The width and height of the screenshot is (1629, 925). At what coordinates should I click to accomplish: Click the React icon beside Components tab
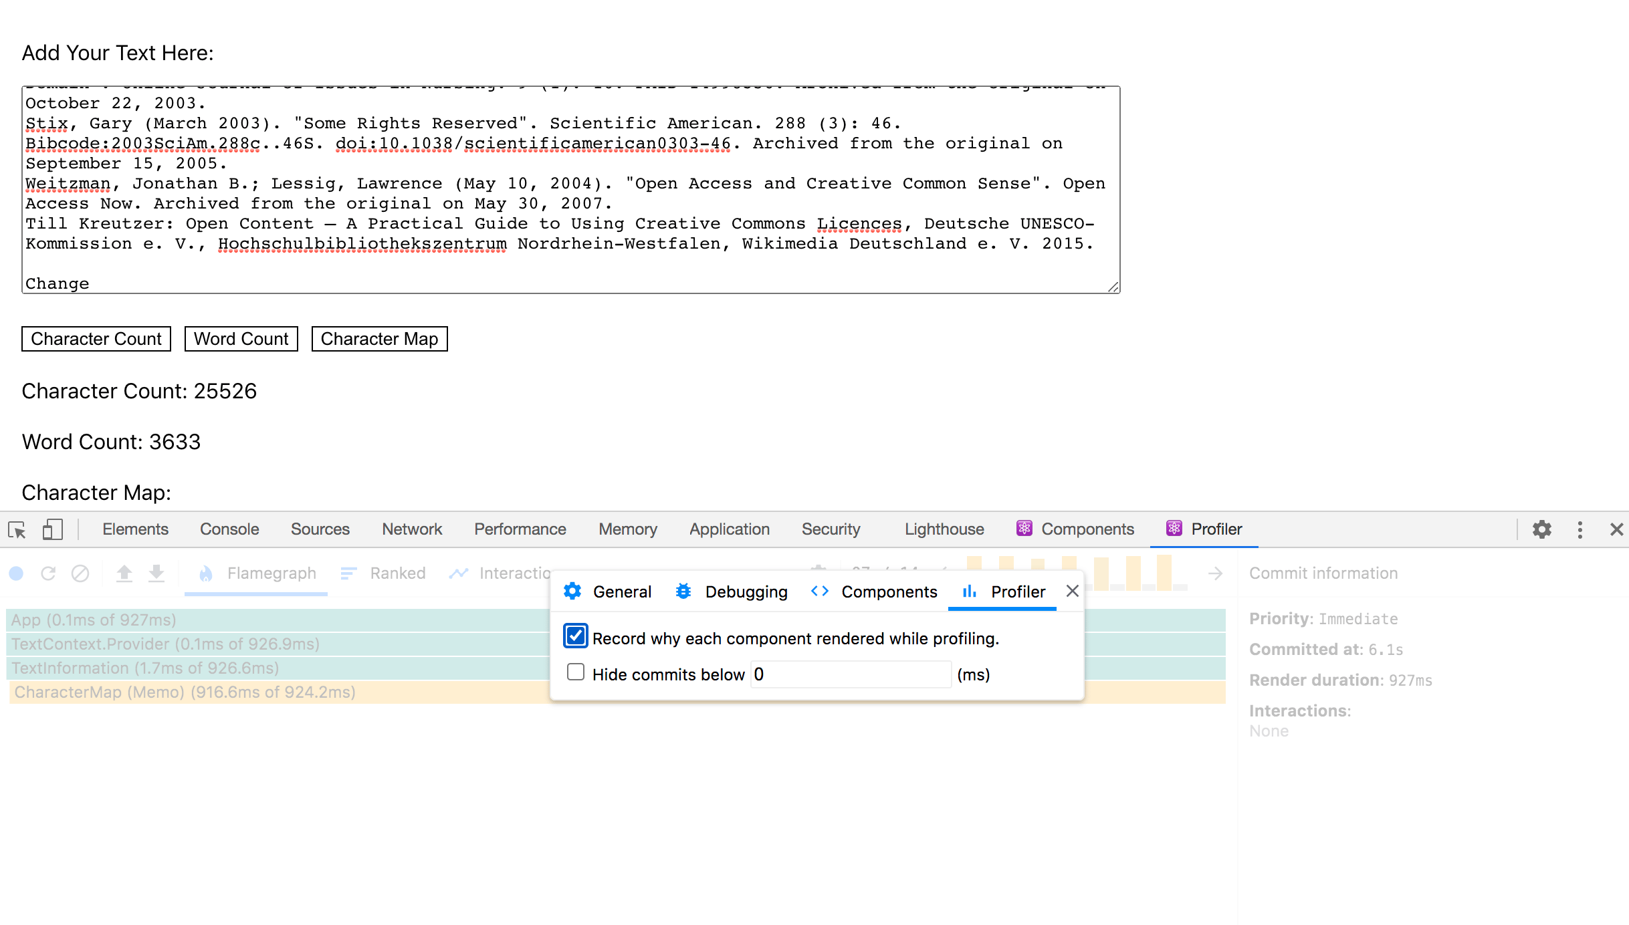(x=1024, y=529)
